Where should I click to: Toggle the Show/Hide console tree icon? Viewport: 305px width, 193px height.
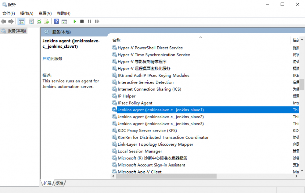point(22,21)
